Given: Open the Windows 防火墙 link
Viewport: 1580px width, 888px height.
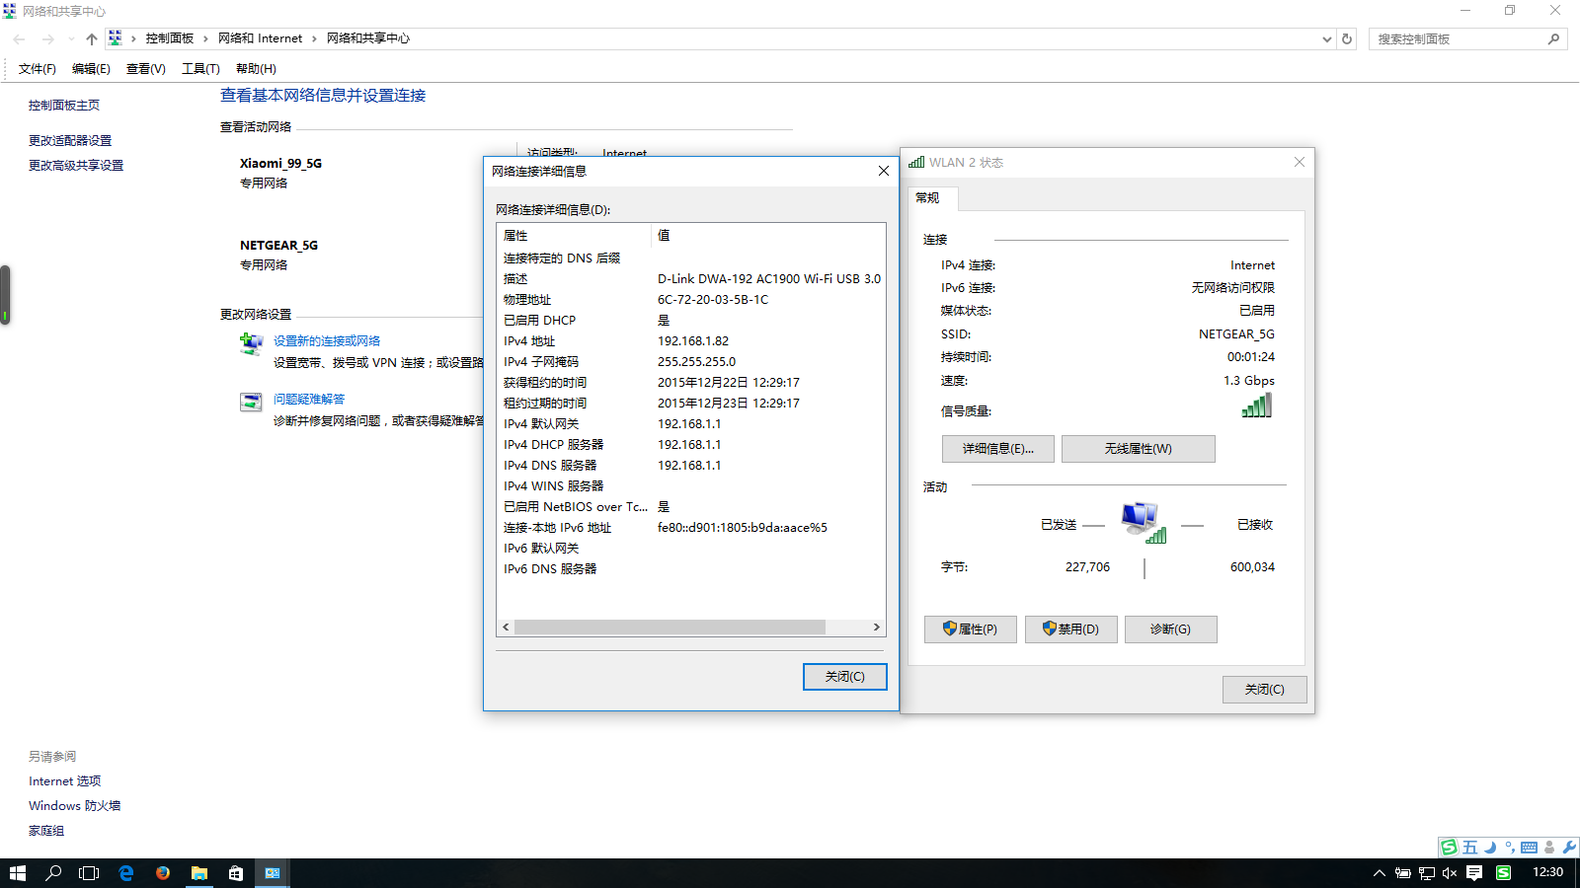Looking at the screenshot, I should tap(75, 806).
